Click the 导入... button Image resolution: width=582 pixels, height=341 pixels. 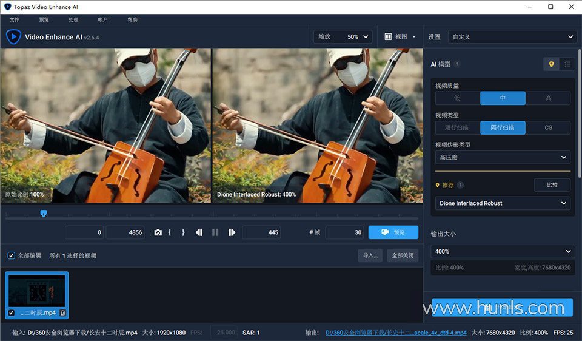pyautogui.click(x=370, y=255)
